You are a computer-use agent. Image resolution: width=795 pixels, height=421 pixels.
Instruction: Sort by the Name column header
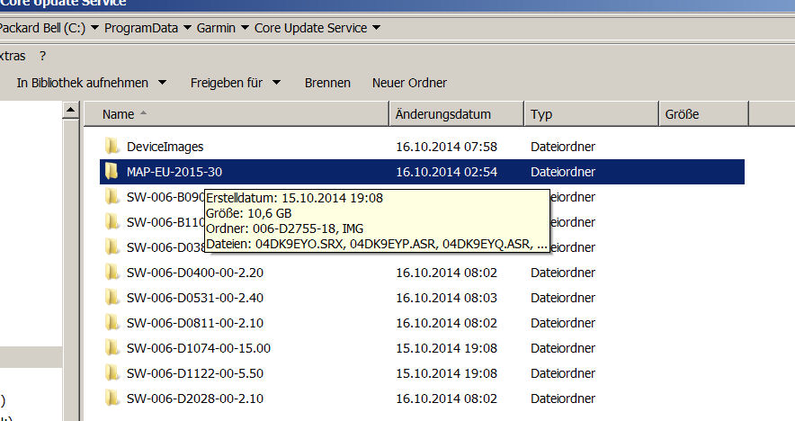(x=237, y=114)
